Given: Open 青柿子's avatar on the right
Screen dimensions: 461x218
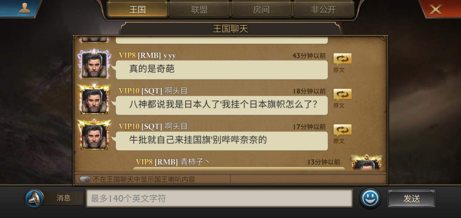Looking at the screenshot, I should point(367,163).
